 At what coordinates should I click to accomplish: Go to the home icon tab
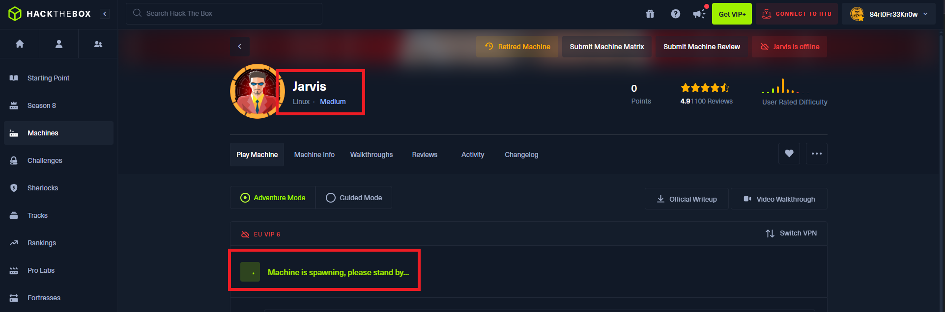point(20,44)
